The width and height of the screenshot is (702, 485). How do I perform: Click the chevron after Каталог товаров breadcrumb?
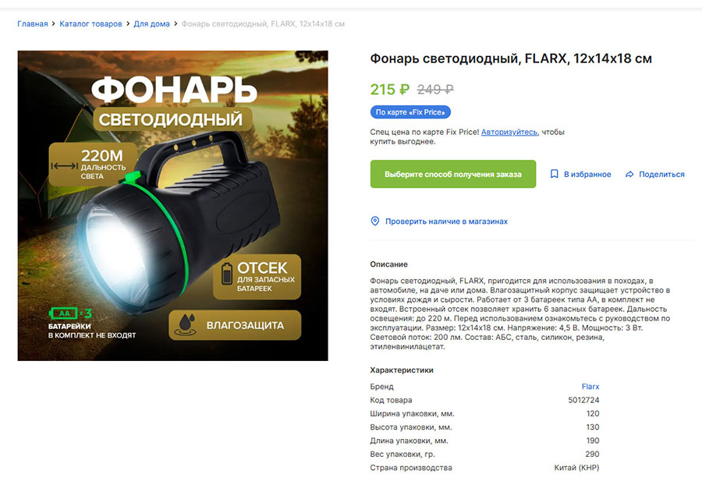[x=128, y=23]
